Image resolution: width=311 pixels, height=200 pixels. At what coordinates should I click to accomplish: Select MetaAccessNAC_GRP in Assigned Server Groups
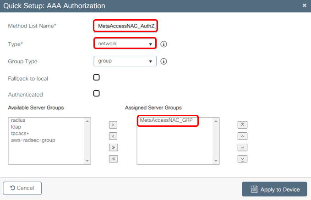166,120
